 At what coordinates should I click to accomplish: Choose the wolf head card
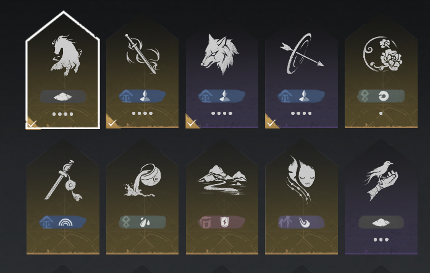tap(222, 71)
